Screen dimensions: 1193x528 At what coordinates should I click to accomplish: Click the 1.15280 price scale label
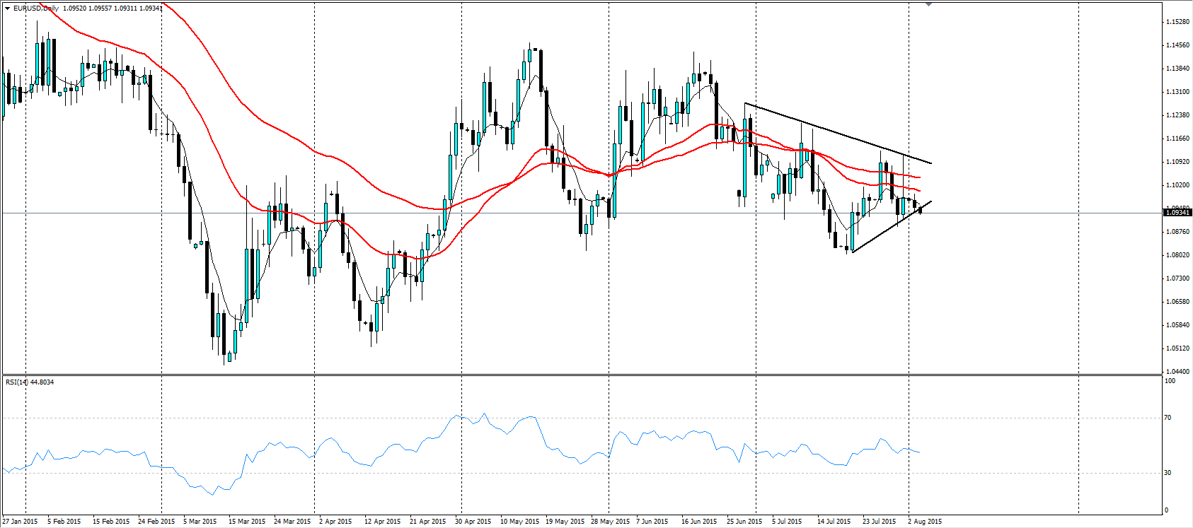[1177, 22]
